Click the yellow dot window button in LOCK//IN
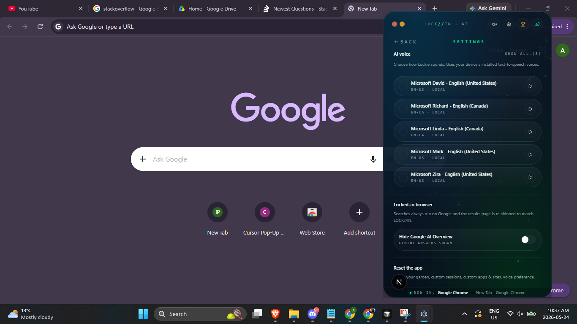The width and height of the screenshot is (577, 324). (x=402, y=24)
